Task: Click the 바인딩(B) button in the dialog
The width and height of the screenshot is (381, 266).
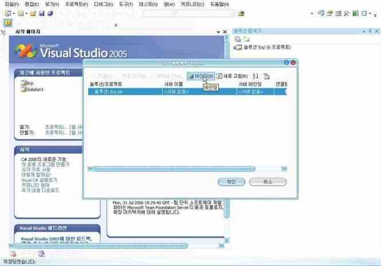Action: (x=201, y=76)
